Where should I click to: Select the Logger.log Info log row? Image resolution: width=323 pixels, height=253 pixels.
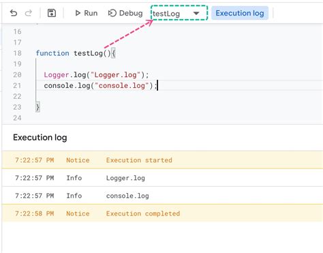coord(162,178)
